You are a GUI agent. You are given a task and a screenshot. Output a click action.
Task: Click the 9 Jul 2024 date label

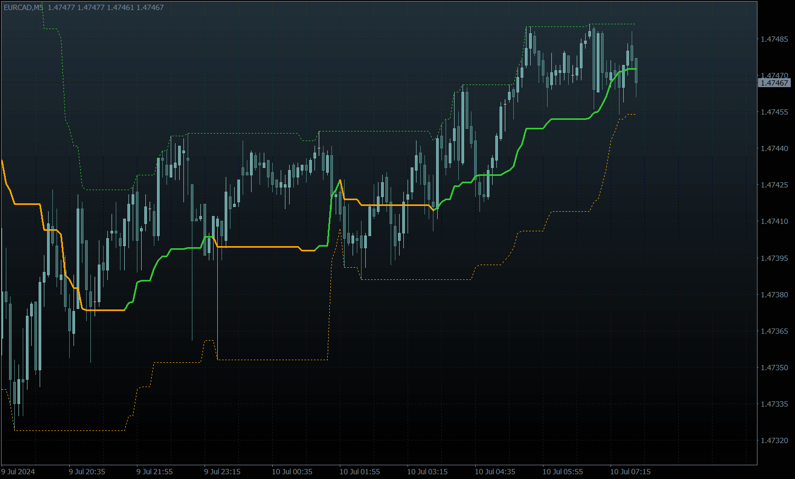click(x=18, y=472)
